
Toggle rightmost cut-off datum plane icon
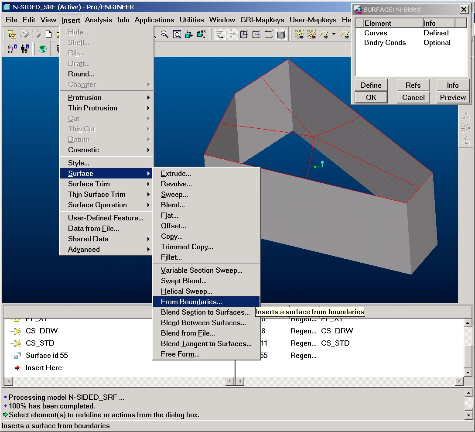click(345, 34)
